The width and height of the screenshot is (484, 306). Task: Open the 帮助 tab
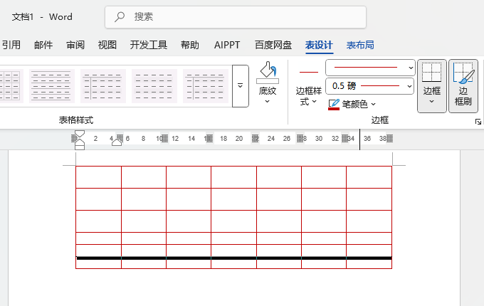click(190, 45)
